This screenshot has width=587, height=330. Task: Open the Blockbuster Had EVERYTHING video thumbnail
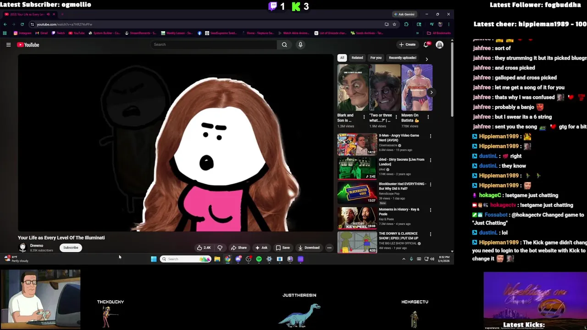[x=357, y=192]
